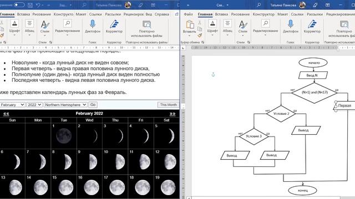Image resolution: width=355 pixels, height=199 pixels.
Task: Start Диктофон dictation in left Word window
Action: 93,27
